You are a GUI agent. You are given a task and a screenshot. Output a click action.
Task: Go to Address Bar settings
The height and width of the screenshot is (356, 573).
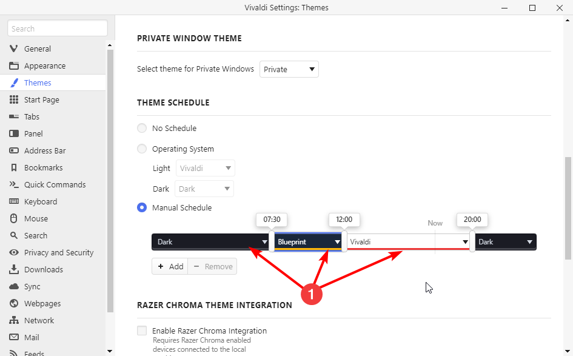click(45, 150)
